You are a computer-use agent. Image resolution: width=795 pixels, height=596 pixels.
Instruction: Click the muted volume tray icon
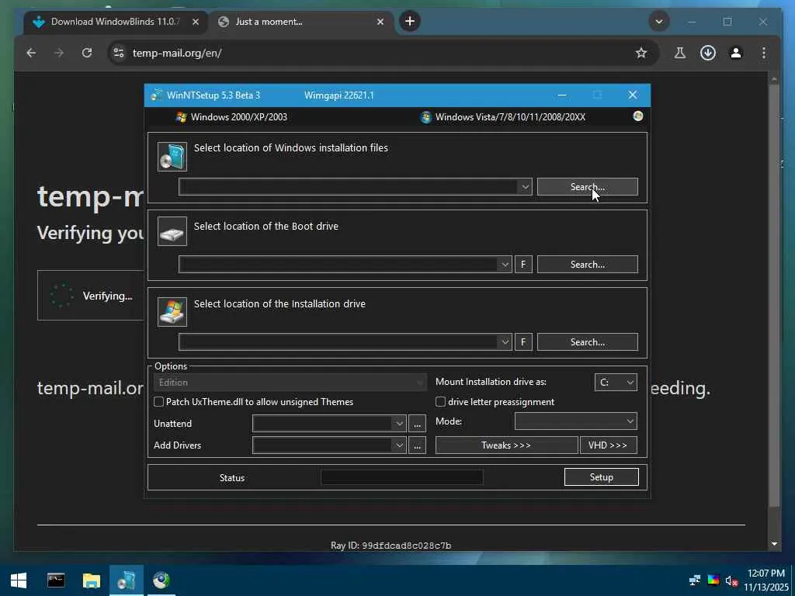pos(731,580)
